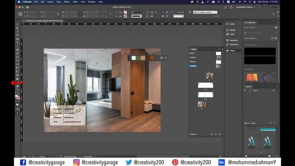Select the C-Master row in Pages
Screen dimensions: 295x166
pos(205,66)
